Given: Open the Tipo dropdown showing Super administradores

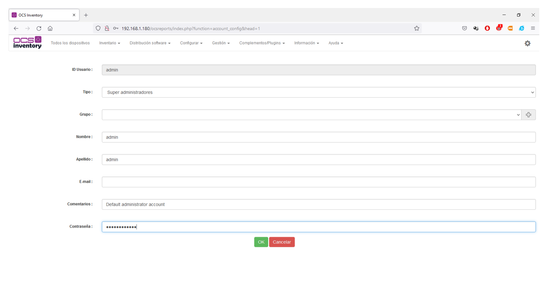Looking at the screenshot, I should point(319,92).
